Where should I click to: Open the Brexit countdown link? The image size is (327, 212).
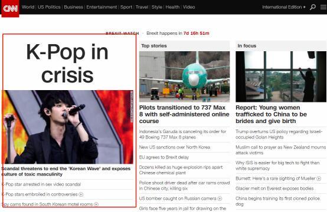178,34
